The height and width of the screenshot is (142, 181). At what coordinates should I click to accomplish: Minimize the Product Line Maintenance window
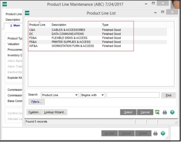[146, 4]
